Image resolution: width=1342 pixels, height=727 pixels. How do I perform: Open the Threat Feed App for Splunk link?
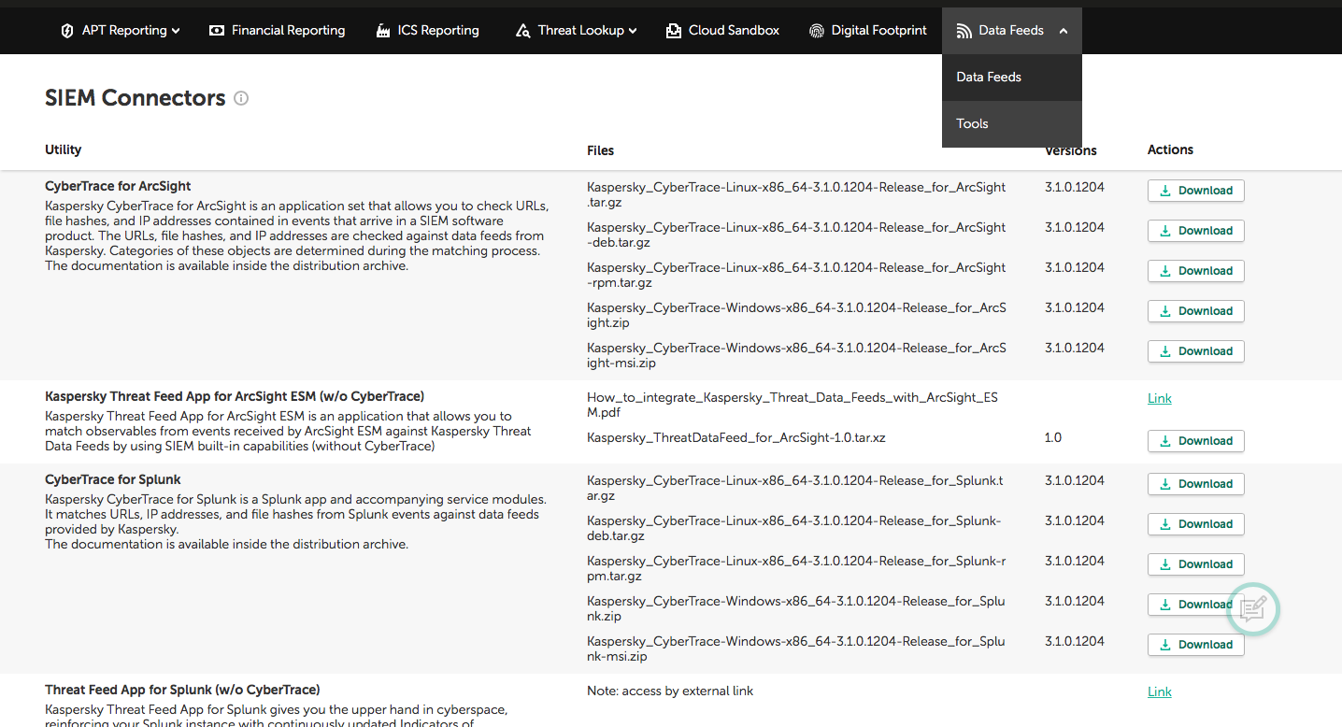[x=1159, y=691]
